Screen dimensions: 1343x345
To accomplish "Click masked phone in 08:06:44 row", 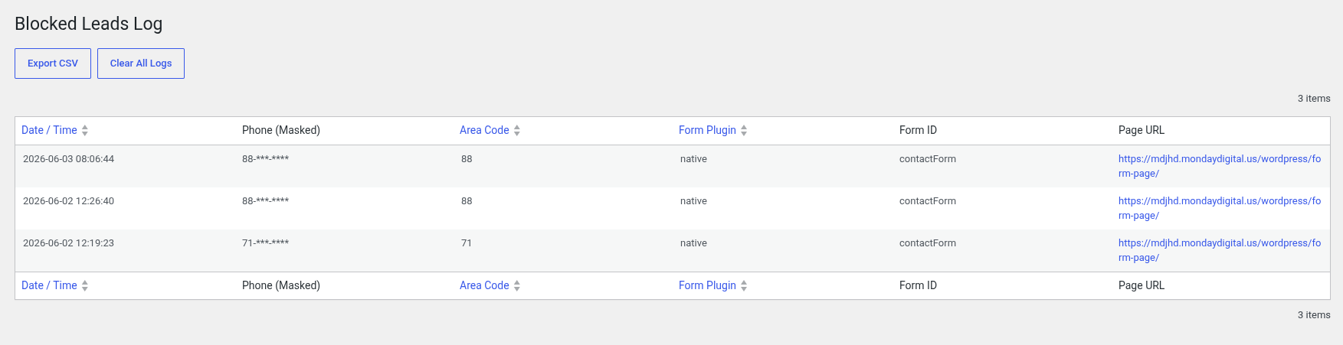I will 265,159.
